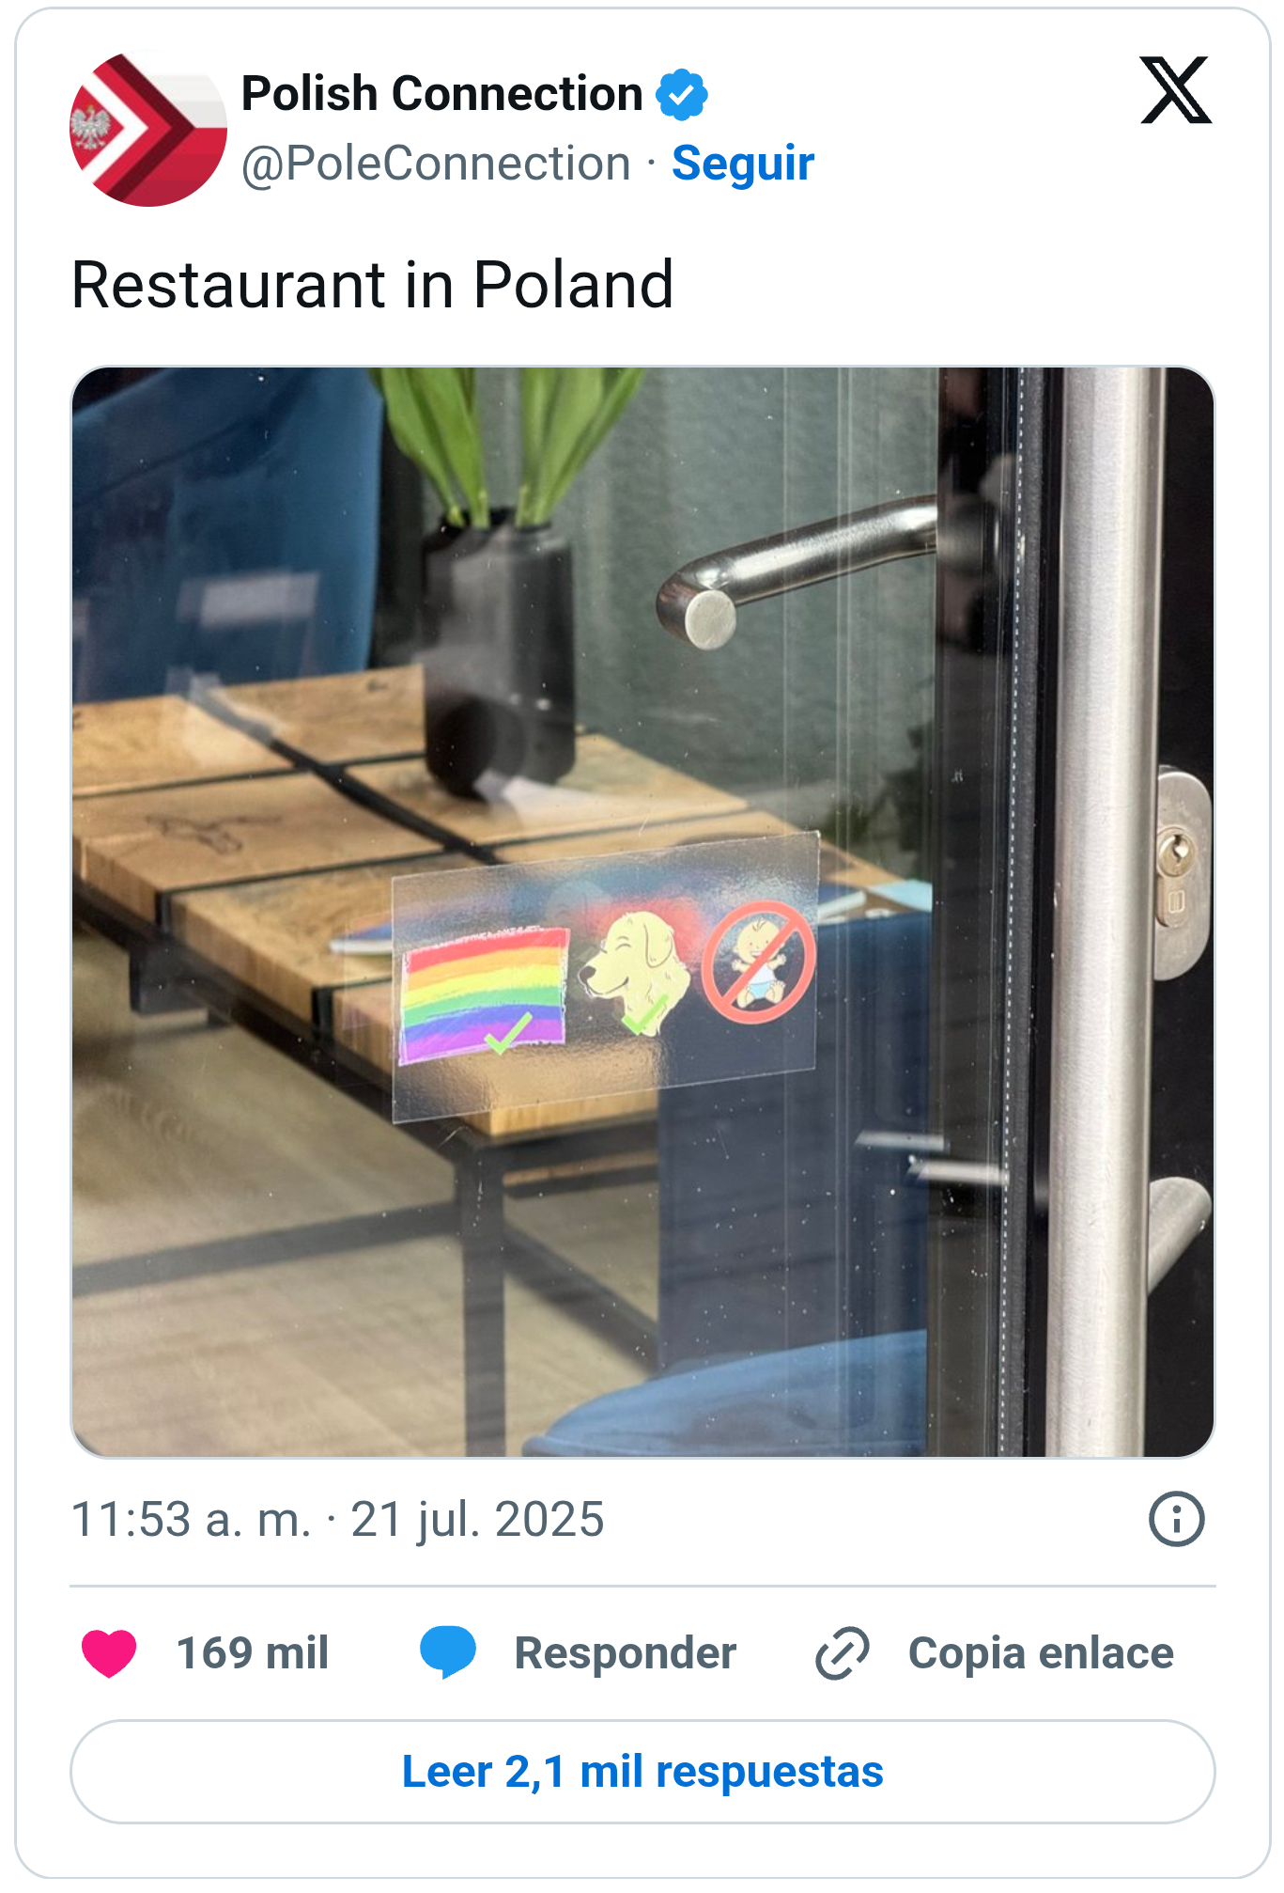Click the no-babies sticker in photo
1284x1893 pixels.
tap(759, 962)
